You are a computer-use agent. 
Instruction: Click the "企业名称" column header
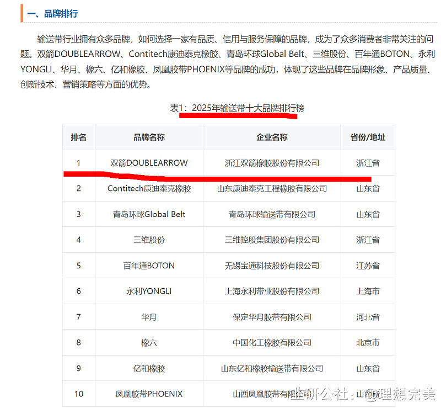pyautogui.click(x=272, y=137)
